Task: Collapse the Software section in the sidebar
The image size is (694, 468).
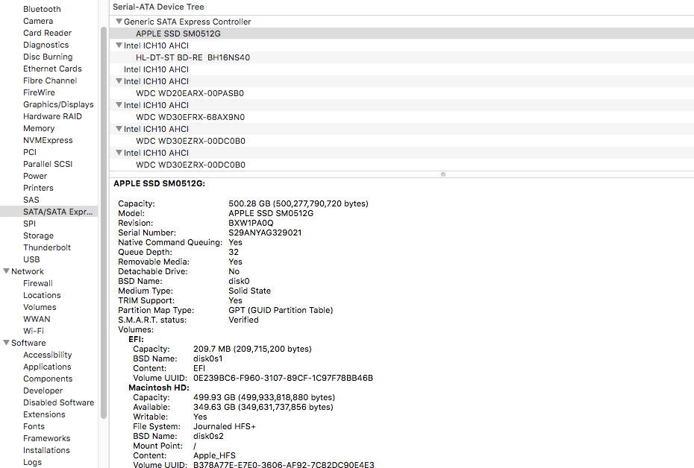Action: tap(6, 343)
